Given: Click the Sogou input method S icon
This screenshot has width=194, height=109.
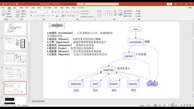Looking at the screenshot, I should tap(173, 105).
